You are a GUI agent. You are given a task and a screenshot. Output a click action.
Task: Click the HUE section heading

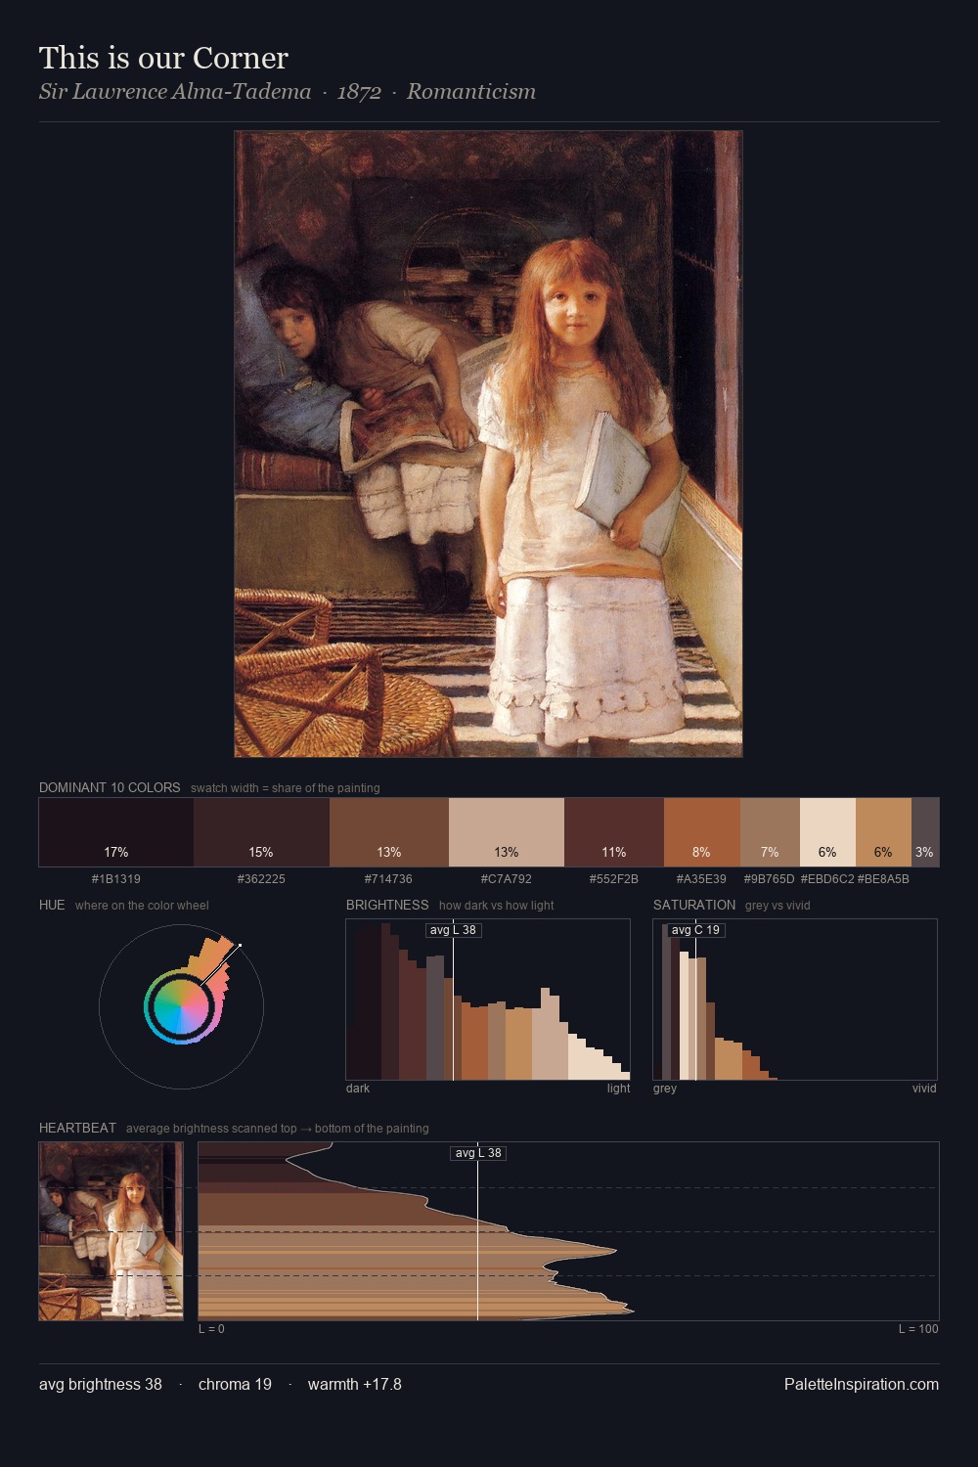coord(52,905)
